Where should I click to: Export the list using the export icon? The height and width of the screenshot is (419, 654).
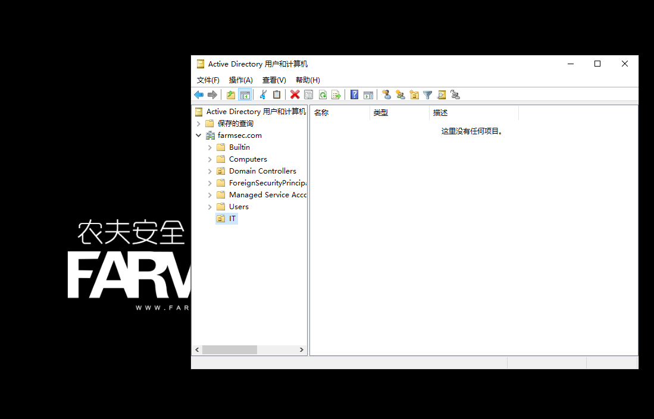336,94
